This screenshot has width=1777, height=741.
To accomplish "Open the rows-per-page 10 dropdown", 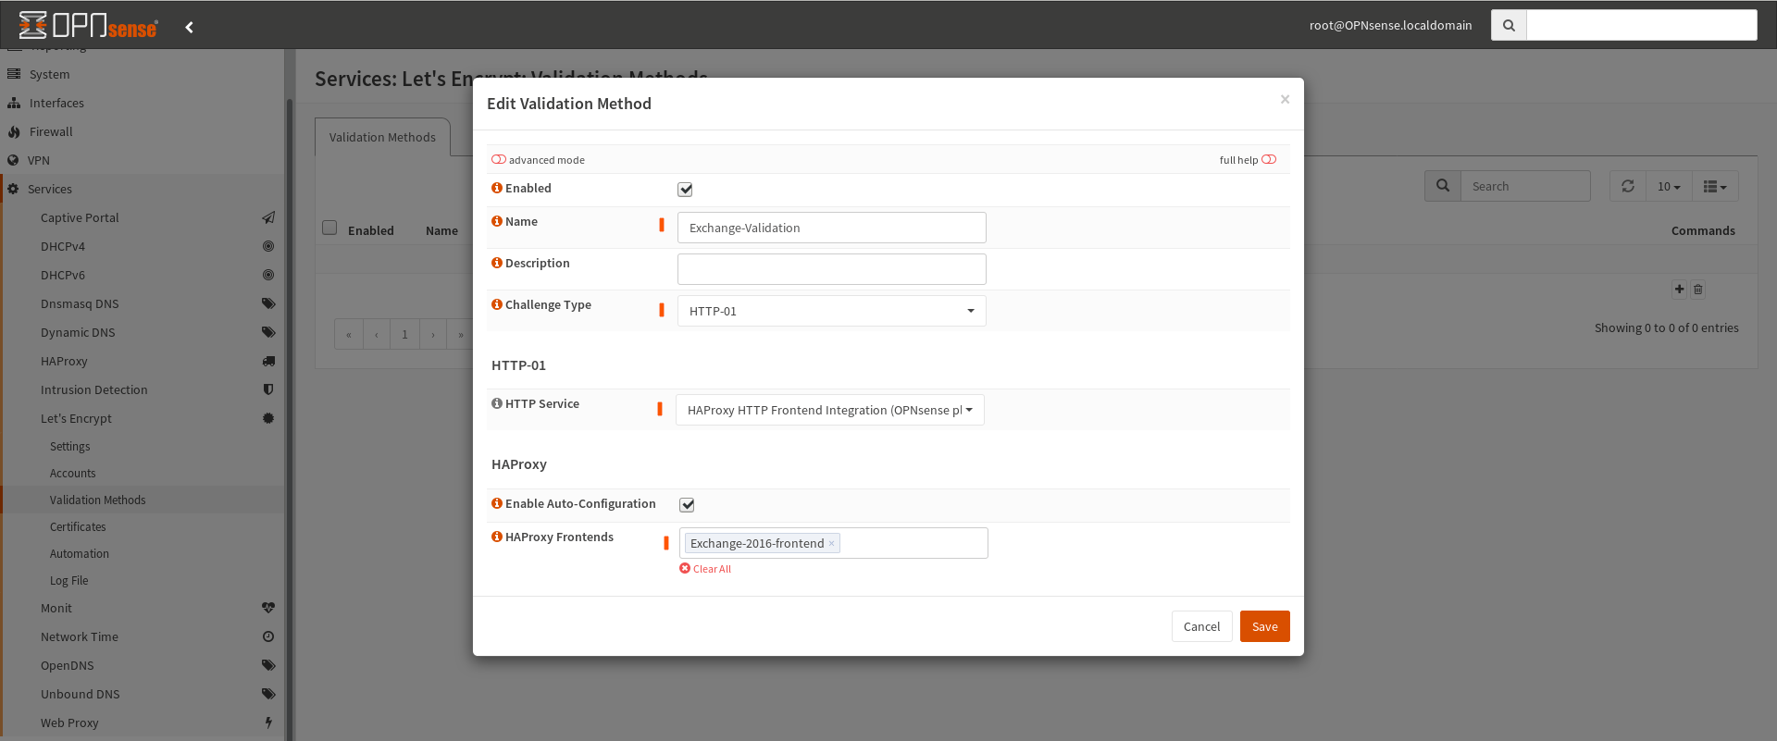I will 1669,186.
